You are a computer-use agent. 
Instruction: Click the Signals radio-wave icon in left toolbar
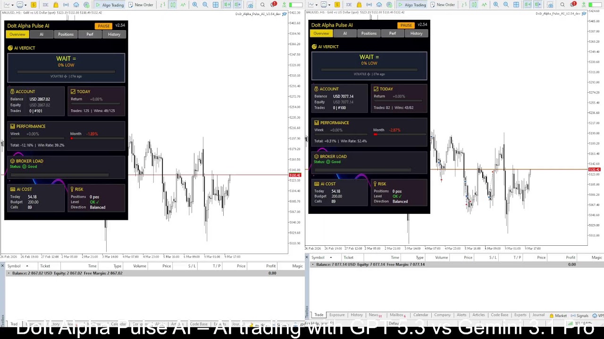click(x=66, y=5)
